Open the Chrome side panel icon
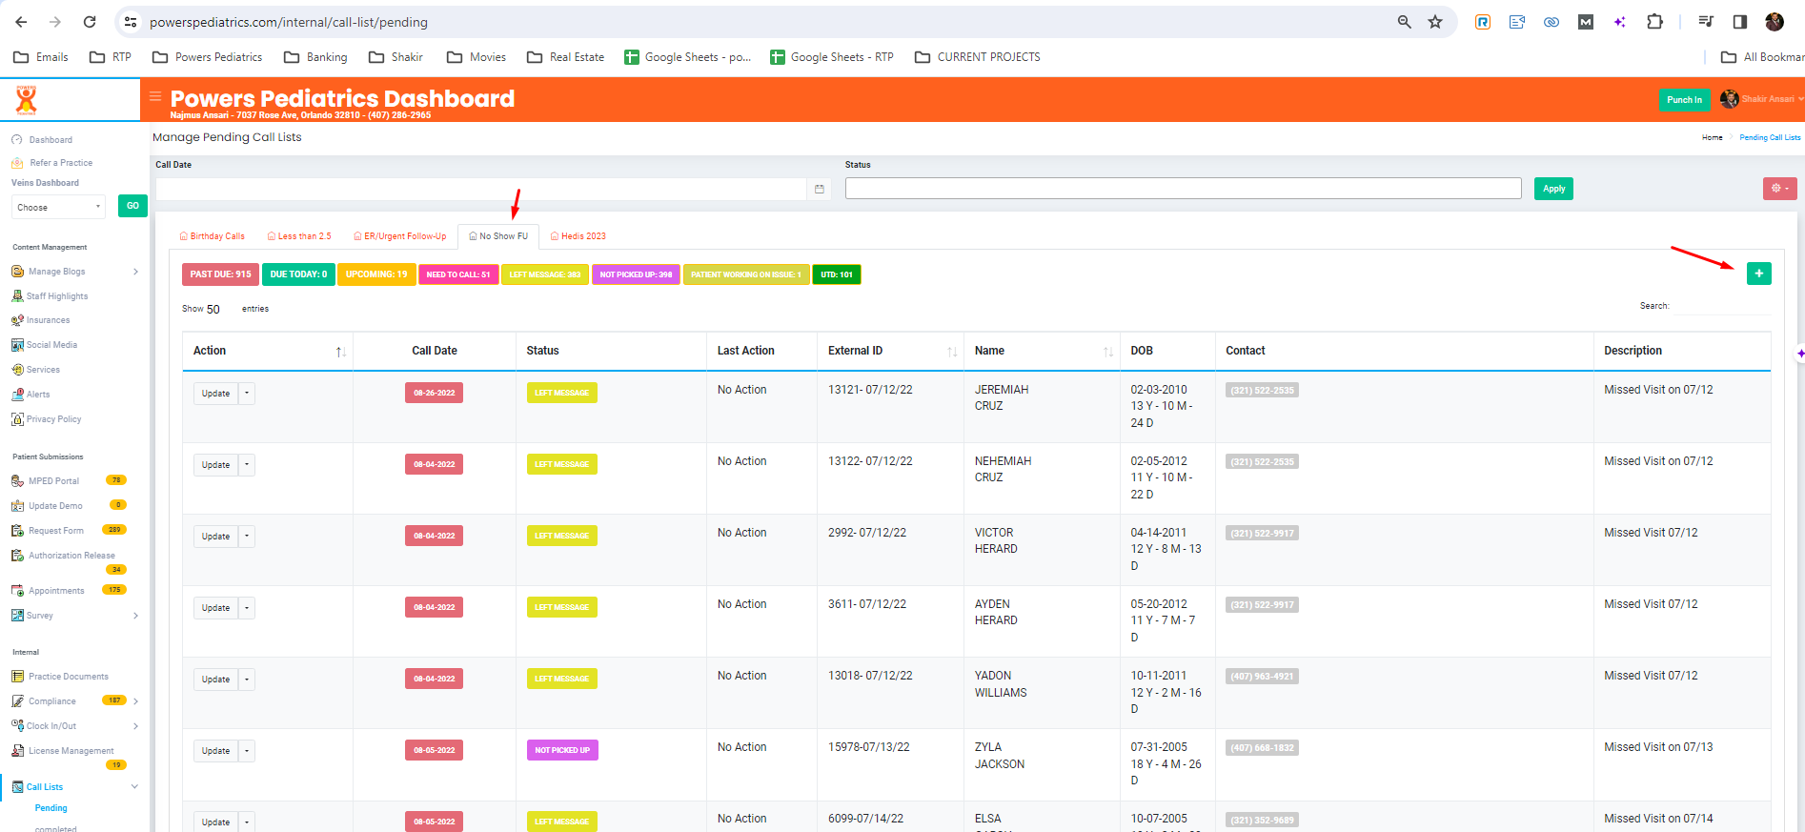This screenshot has height=832, width=1805. click(1739, 22)
